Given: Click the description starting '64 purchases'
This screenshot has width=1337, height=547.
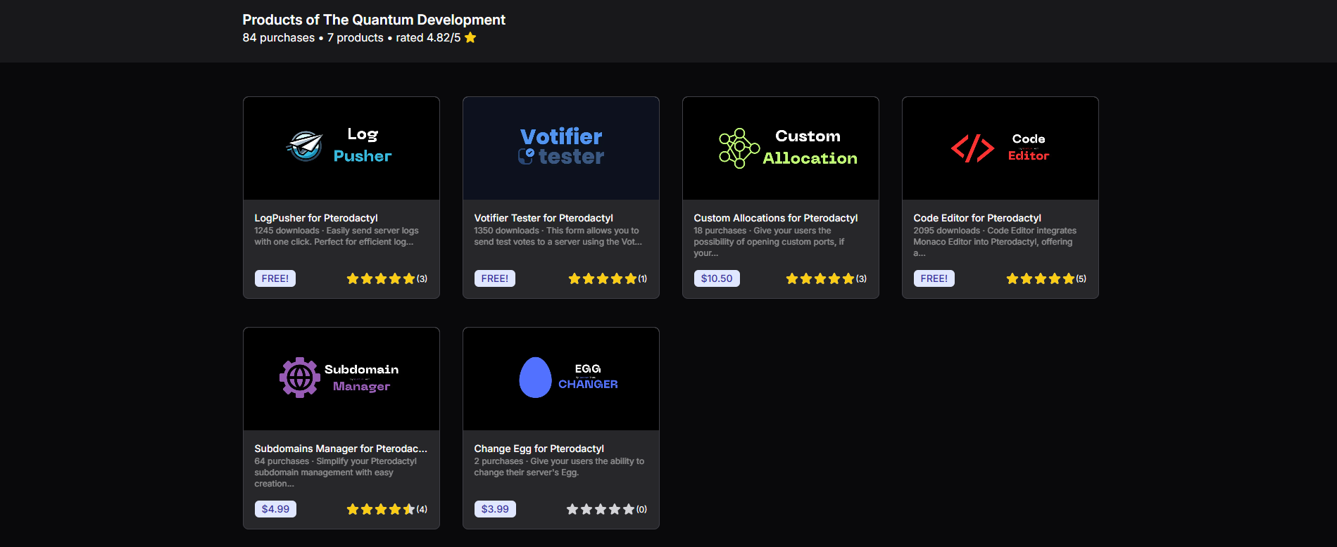Looking at the screenshot, I should [x=336, y=472].
